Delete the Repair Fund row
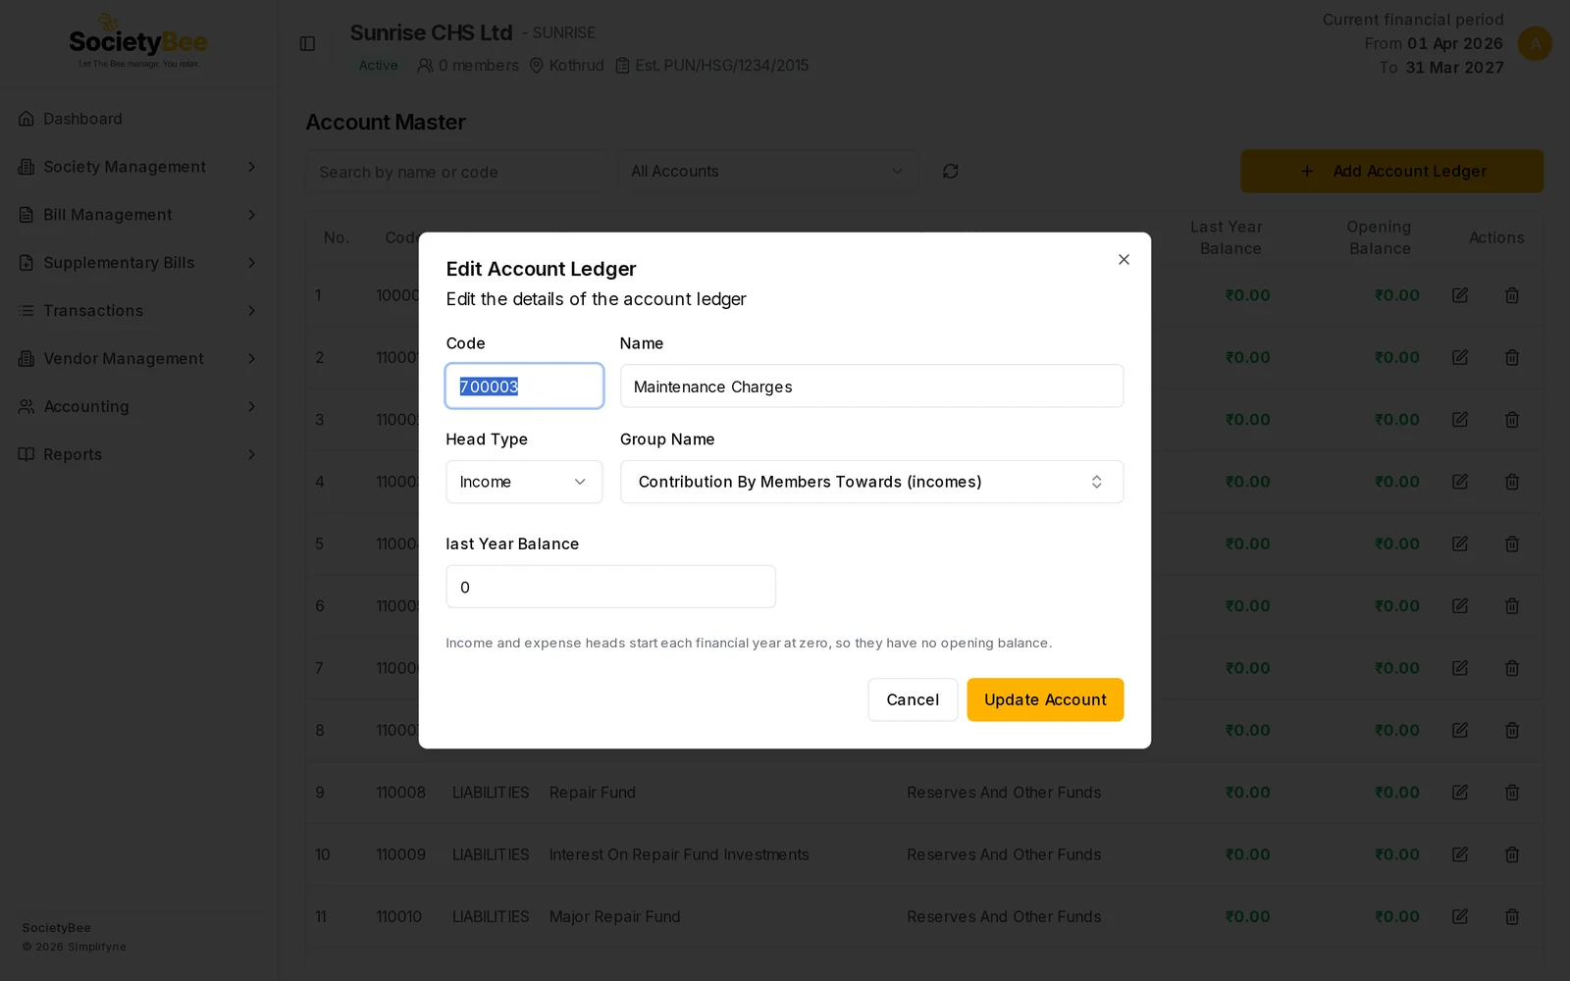The height and width of the screenshot is (981, 1570). coord(1512,793)
